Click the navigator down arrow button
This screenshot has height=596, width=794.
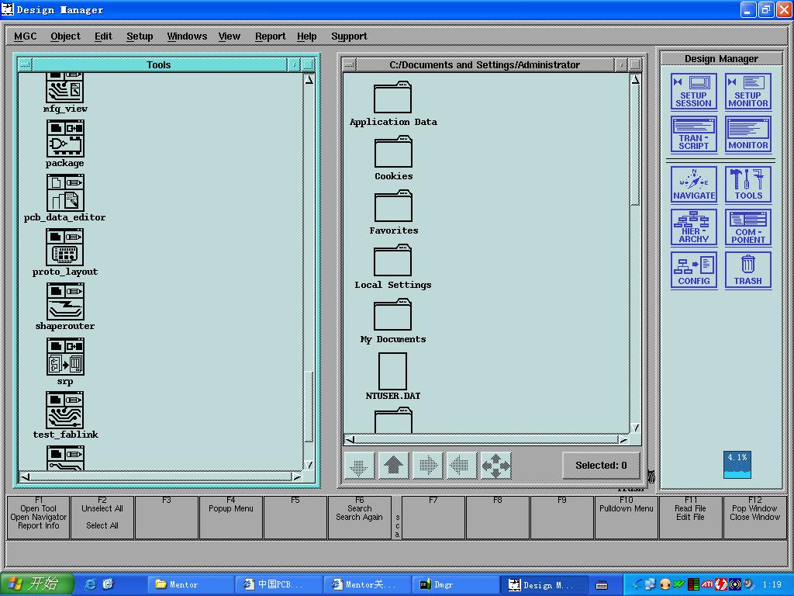click(359, 466)
